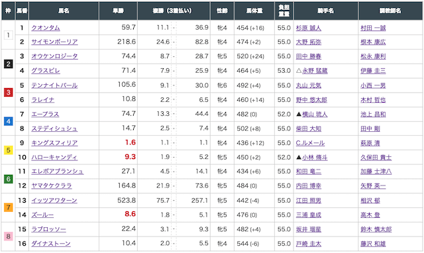The width and height of the screenshot is (424, 253).
Task: Open jockey link 大野 拓弥
Action: [309, 42]
